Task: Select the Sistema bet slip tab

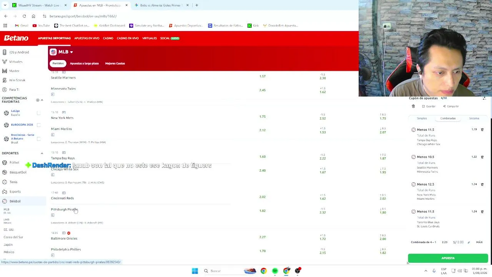Action: point(474,118)
